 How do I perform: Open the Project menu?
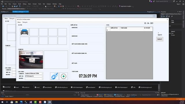coord(14,4)
